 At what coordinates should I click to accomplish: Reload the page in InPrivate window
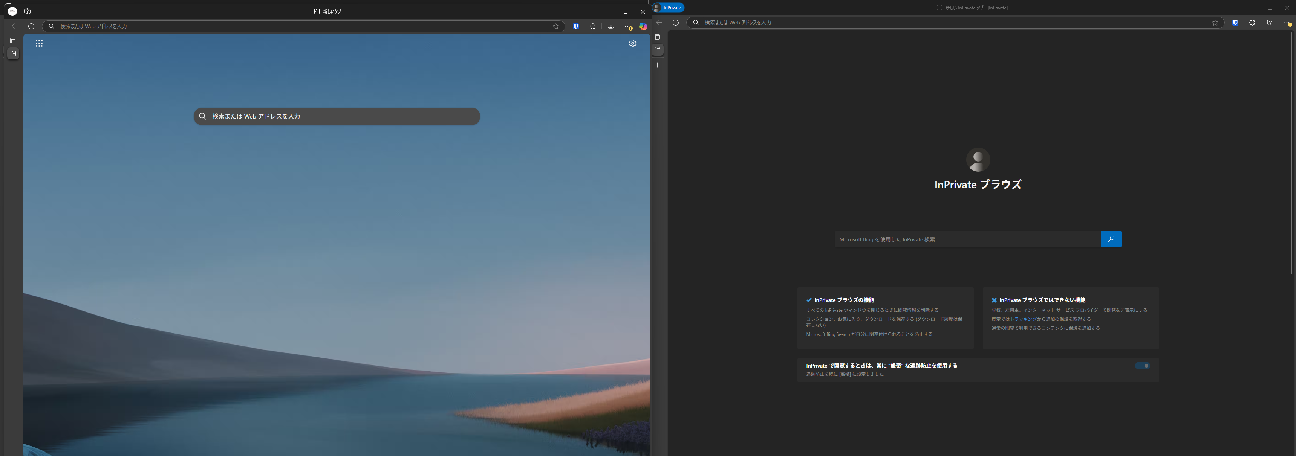(676, 23)
